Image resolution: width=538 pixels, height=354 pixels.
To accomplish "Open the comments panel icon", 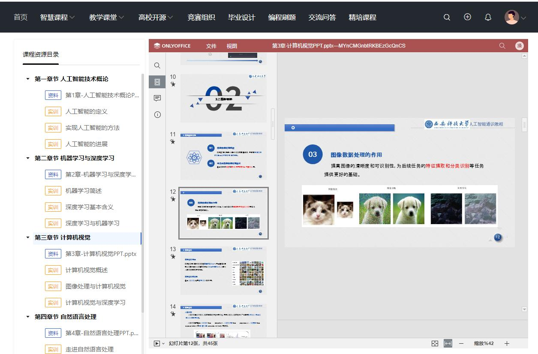I will [157, 98].
